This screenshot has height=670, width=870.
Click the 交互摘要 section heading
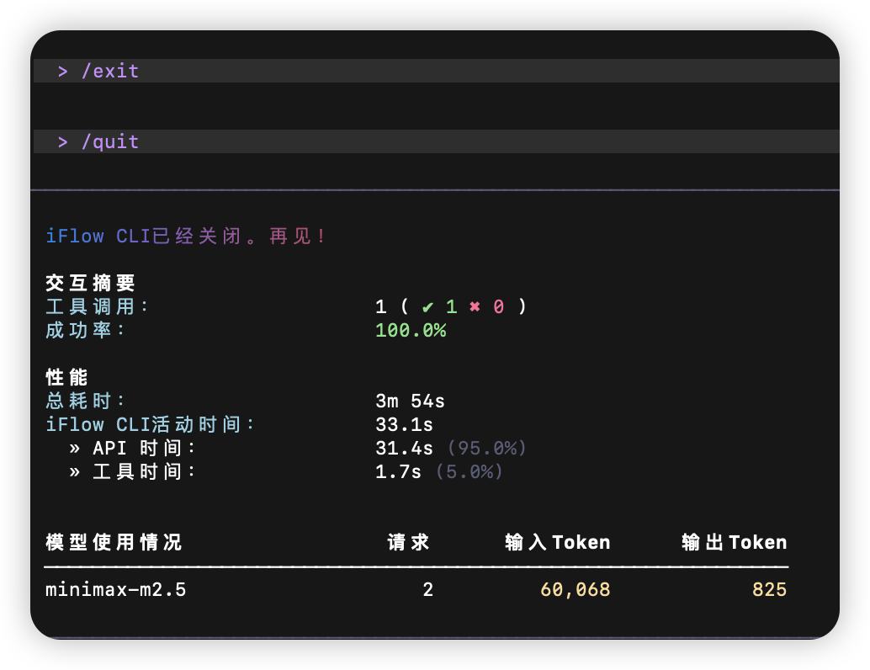coord(90,283)
